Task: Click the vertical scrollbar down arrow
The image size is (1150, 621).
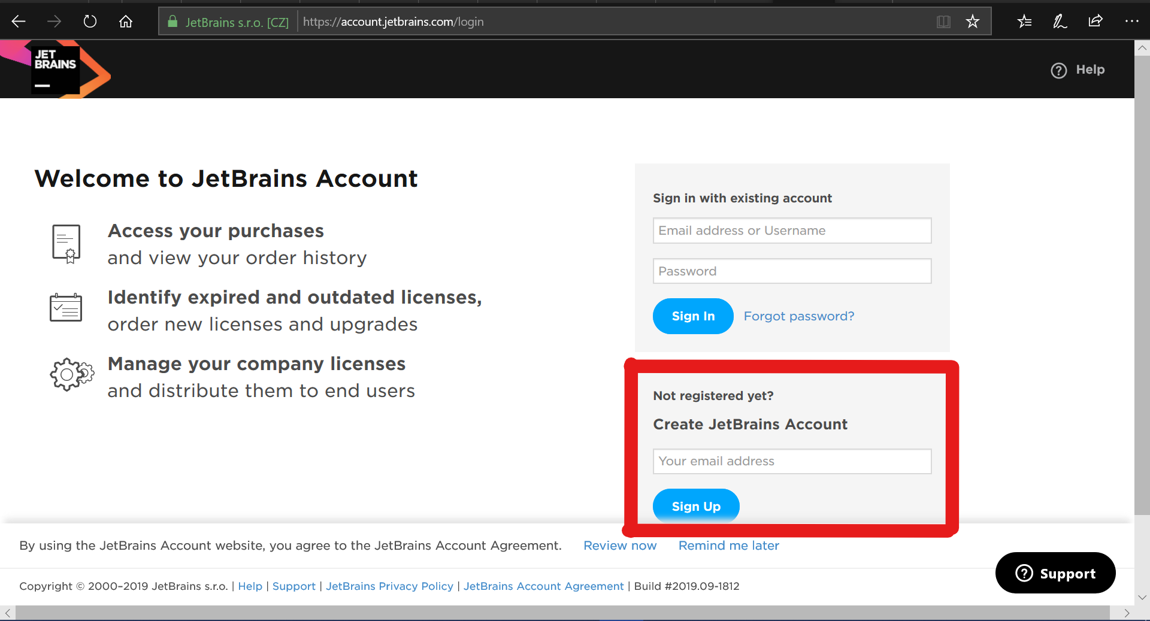Action: click(1142, 598)
